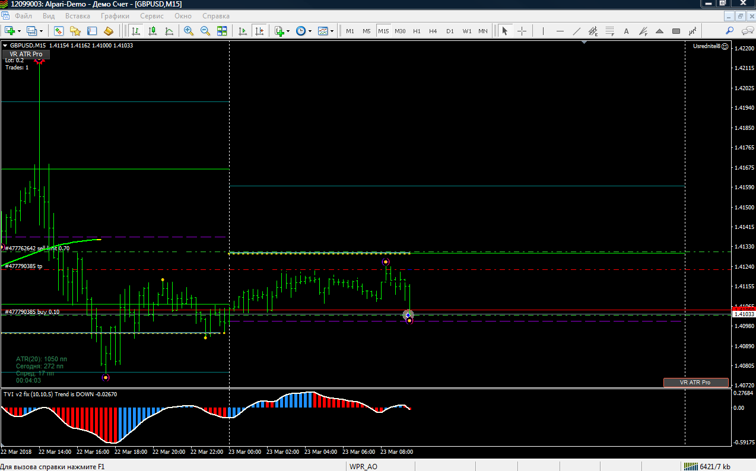Select the trendline drawing tool

point(576,31)
